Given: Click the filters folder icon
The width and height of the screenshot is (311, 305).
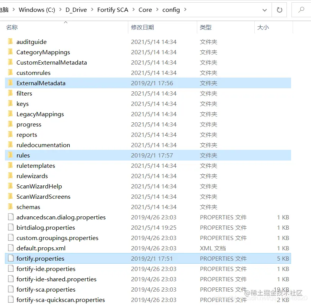Looking at the screenshot, I should tap(10, 93).
